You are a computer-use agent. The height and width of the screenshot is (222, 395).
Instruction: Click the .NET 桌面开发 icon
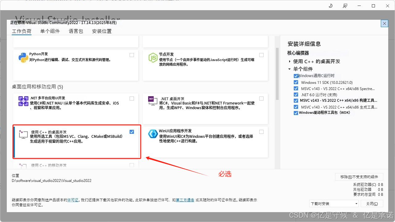tap(153, 101)
